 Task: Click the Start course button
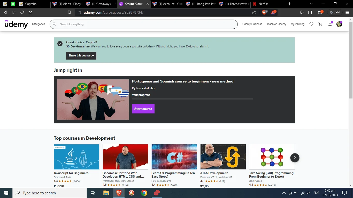143,109
